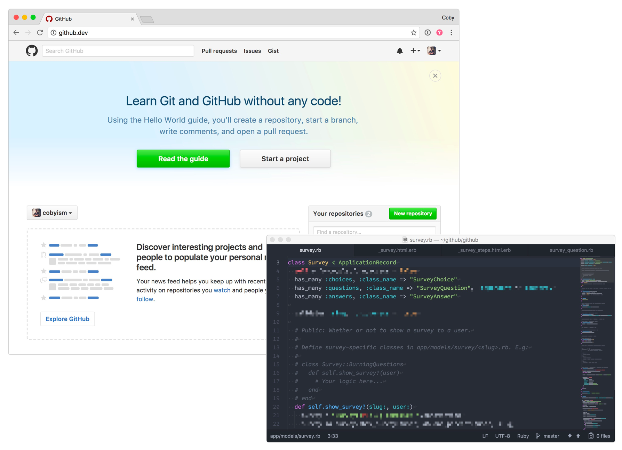Open the user avatar profile menu
The image size is (622, 450).
click(x=434, y=51)
